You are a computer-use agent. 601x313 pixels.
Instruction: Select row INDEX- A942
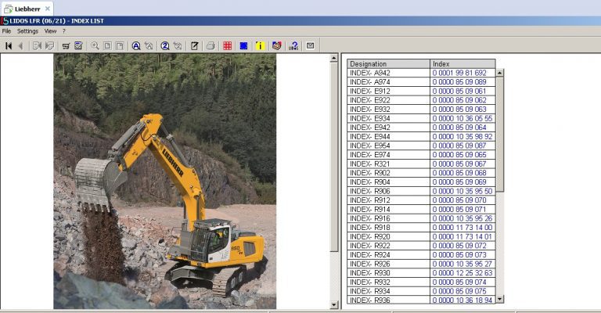click(x=421, y=73)
